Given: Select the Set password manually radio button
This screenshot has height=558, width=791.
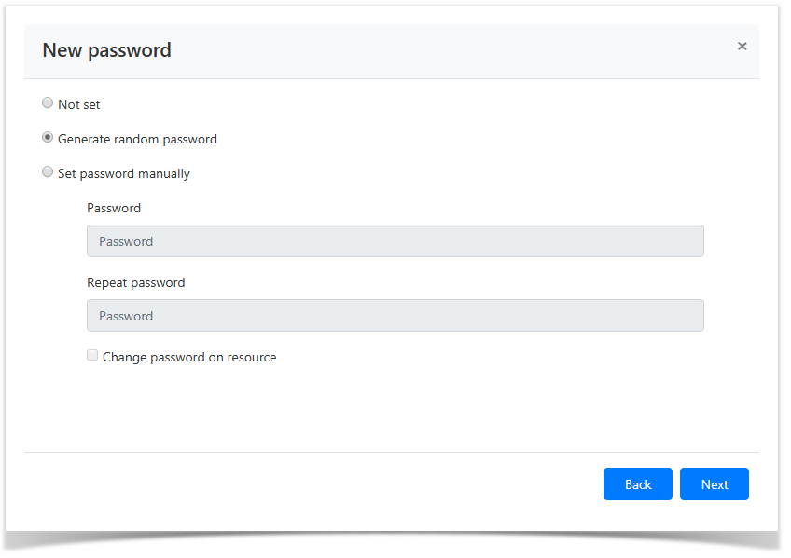Looking at the screenshot, I should point(48,172).
